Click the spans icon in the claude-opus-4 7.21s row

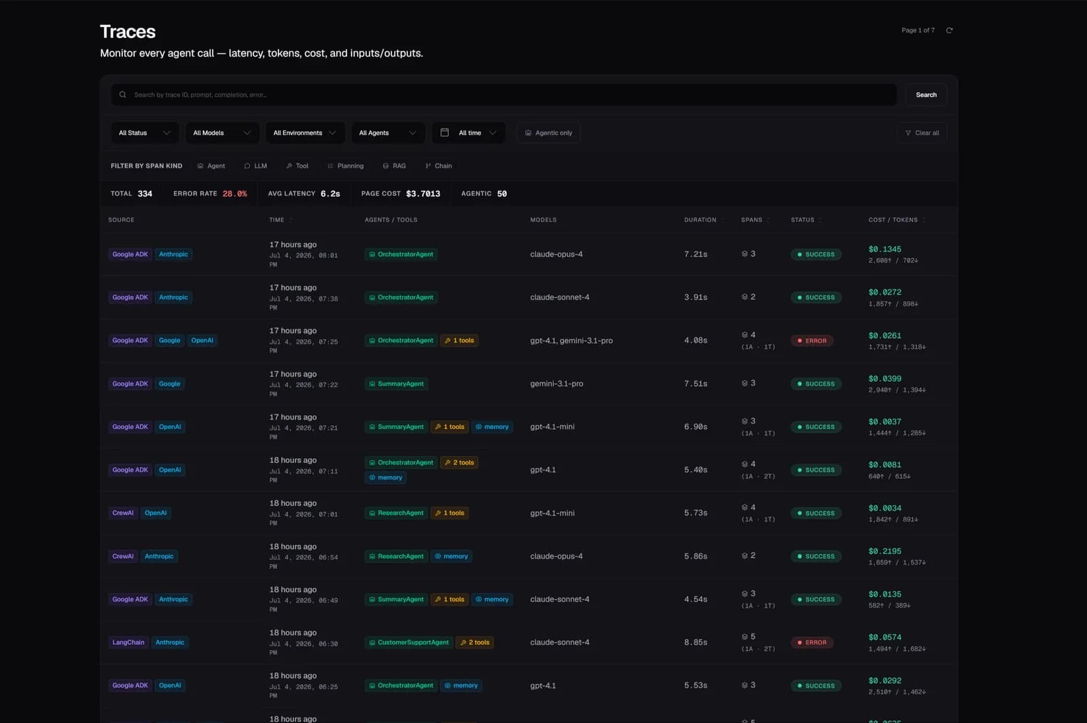[x=745, y=254]
